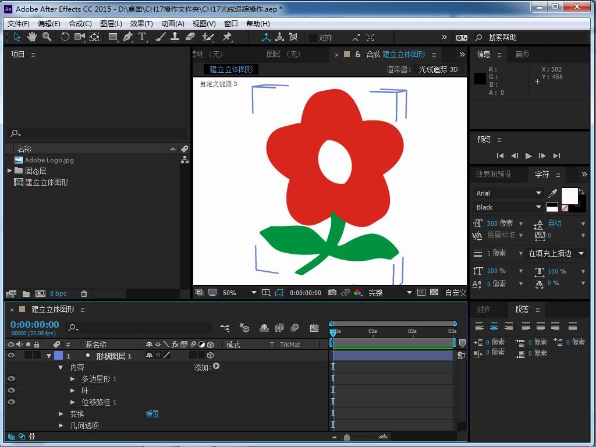Toggle visibility of 位移路径 1
This screenshot has height=447, width=596.
[x=11, y=402]
